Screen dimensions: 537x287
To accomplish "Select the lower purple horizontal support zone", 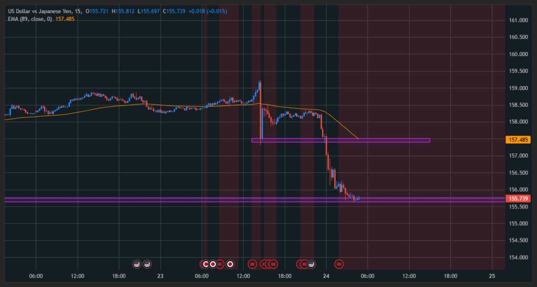I will tap(157, 199).
